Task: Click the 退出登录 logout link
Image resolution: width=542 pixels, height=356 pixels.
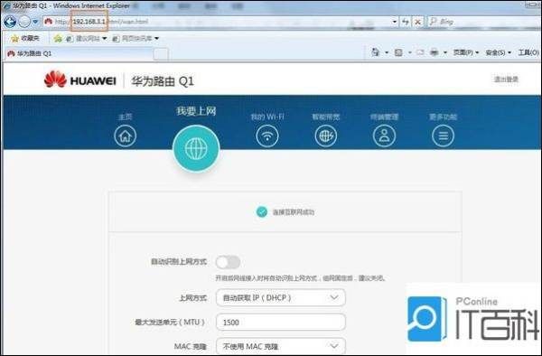Action: pyautogui.click(x=506, y=80)
